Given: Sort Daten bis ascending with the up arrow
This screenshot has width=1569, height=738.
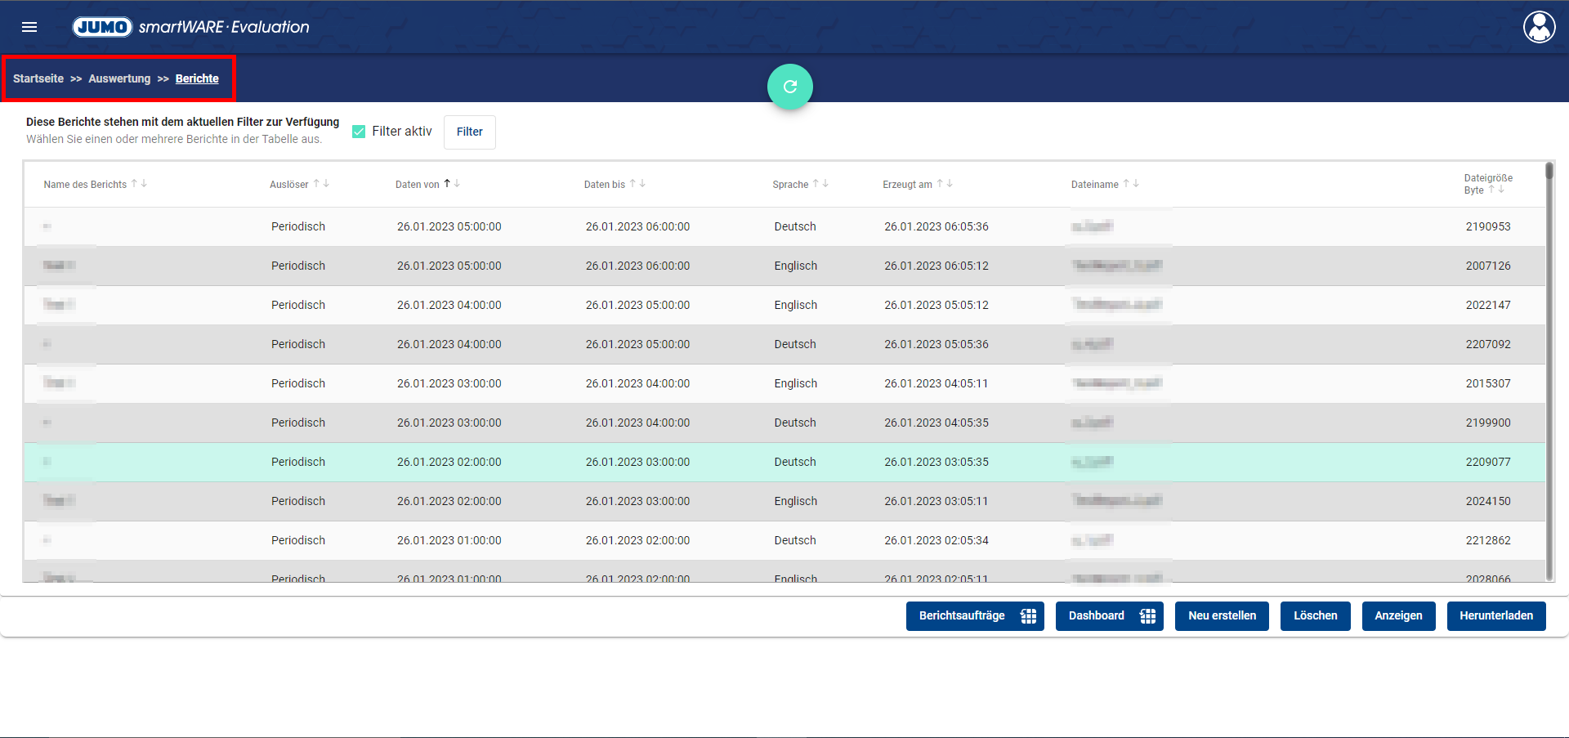Looking at the screenshot, I should point(633,184).
